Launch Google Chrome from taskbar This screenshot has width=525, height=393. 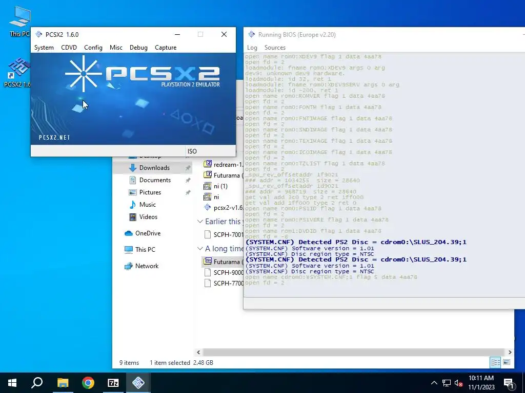click(x=88, y=383)
